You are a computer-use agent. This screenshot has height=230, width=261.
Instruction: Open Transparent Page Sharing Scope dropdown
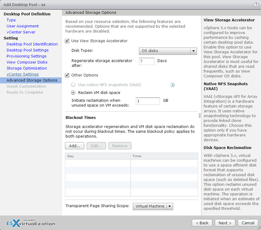click(x=153, y=206)
